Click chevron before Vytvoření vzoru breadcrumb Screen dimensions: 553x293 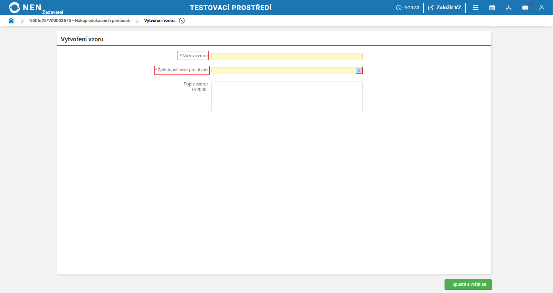[x=137, y=21]
